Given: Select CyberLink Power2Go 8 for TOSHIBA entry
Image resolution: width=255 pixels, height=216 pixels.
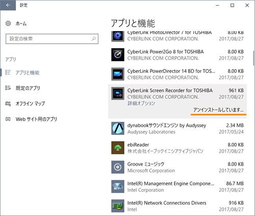Looking at the screenshot, I should click(177, 55).
